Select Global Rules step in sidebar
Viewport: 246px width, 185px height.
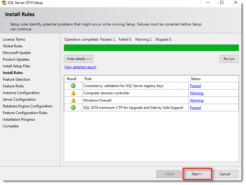pyautogui.click(x=12, y=46)
